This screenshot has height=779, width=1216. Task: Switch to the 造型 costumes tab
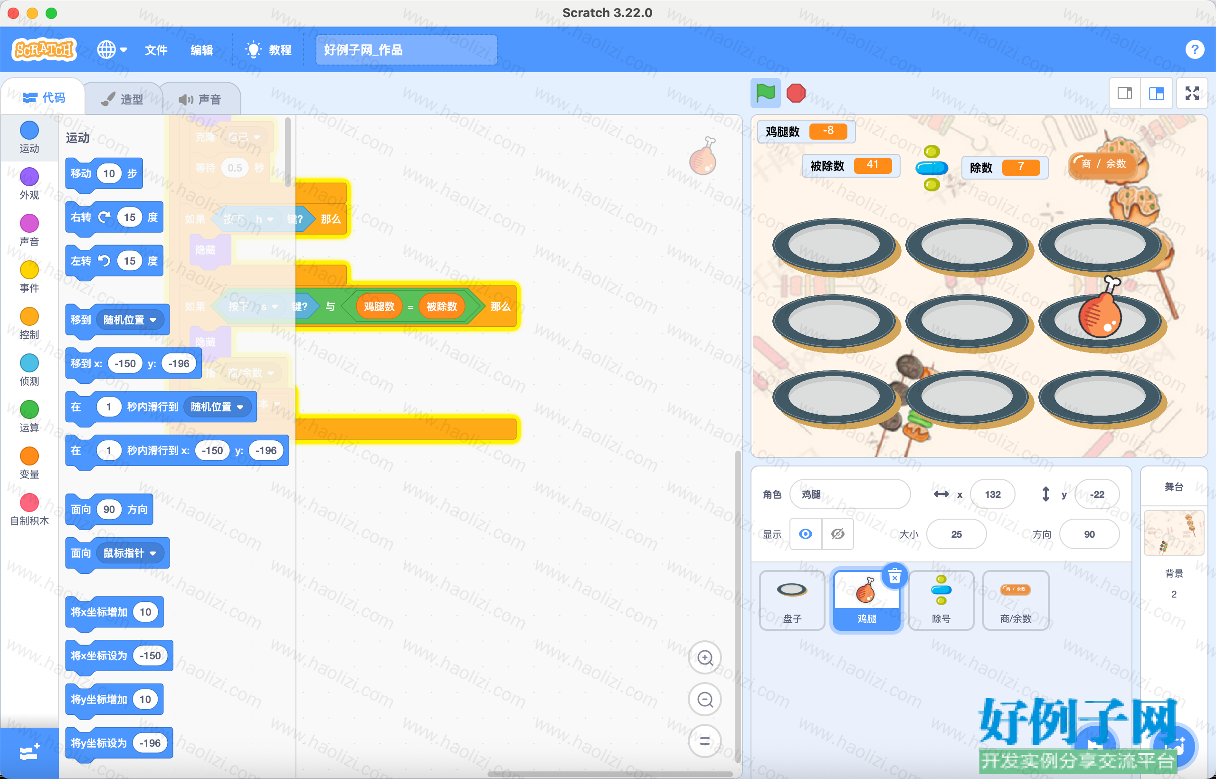tap(122, 99)
